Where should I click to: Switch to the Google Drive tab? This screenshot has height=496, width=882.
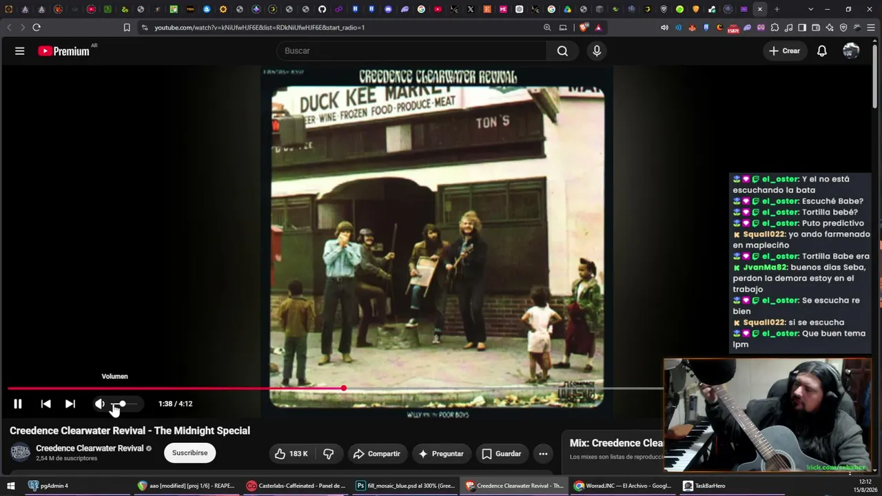567,9
